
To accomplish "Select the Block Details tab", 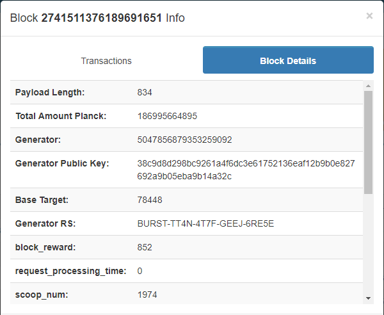I will tap(288, 60).
